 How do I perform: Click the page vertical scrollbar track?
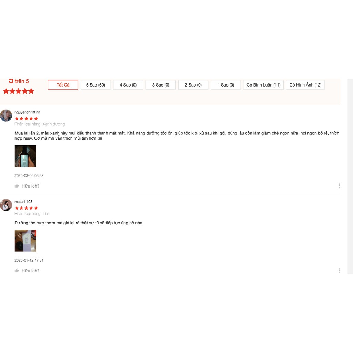(x=350, y=176)
